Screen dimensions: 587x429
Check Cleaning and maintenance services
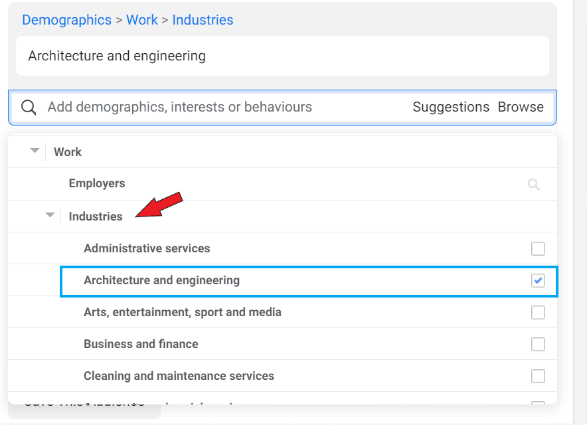point(538,375)
